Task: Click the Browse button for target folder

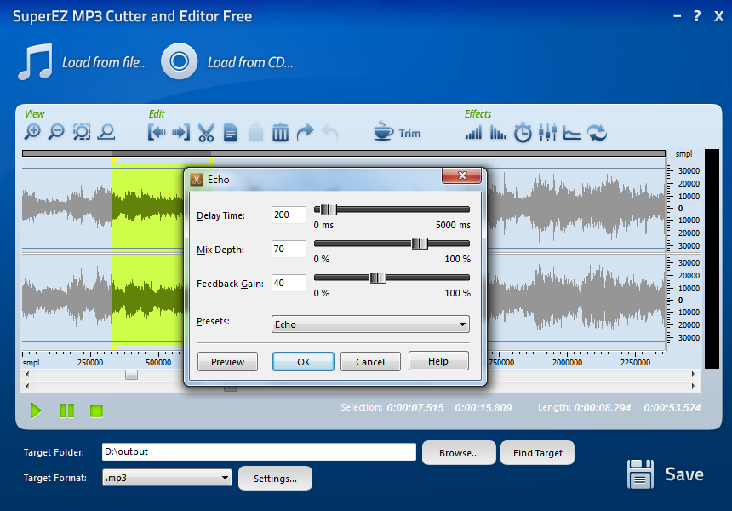Action: [459, 453]
